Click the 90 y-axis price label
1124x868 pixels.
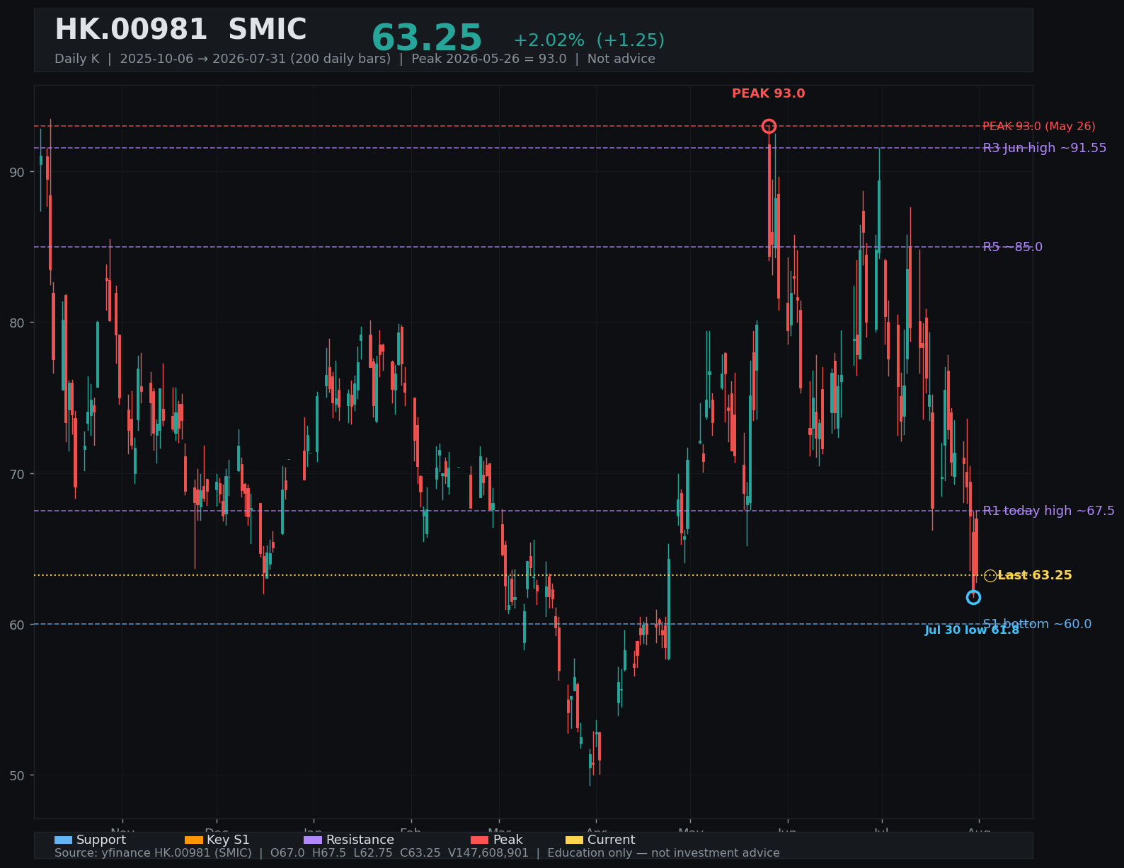point(16,173)
